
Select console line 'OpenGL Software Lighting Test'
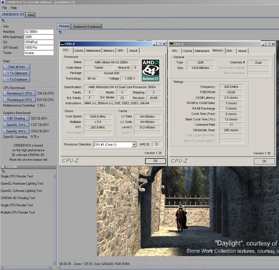(x=21, y=191)
